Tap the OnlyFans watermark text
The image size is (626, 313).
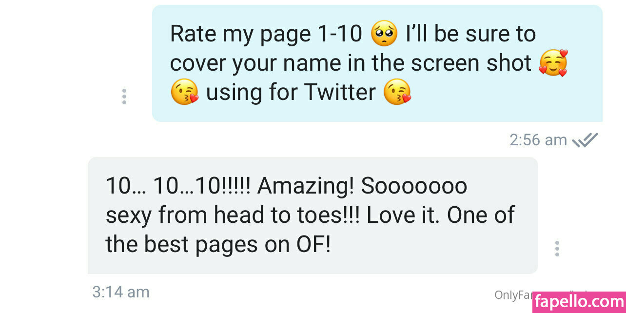pyautogui.click(x=513, y=294)
